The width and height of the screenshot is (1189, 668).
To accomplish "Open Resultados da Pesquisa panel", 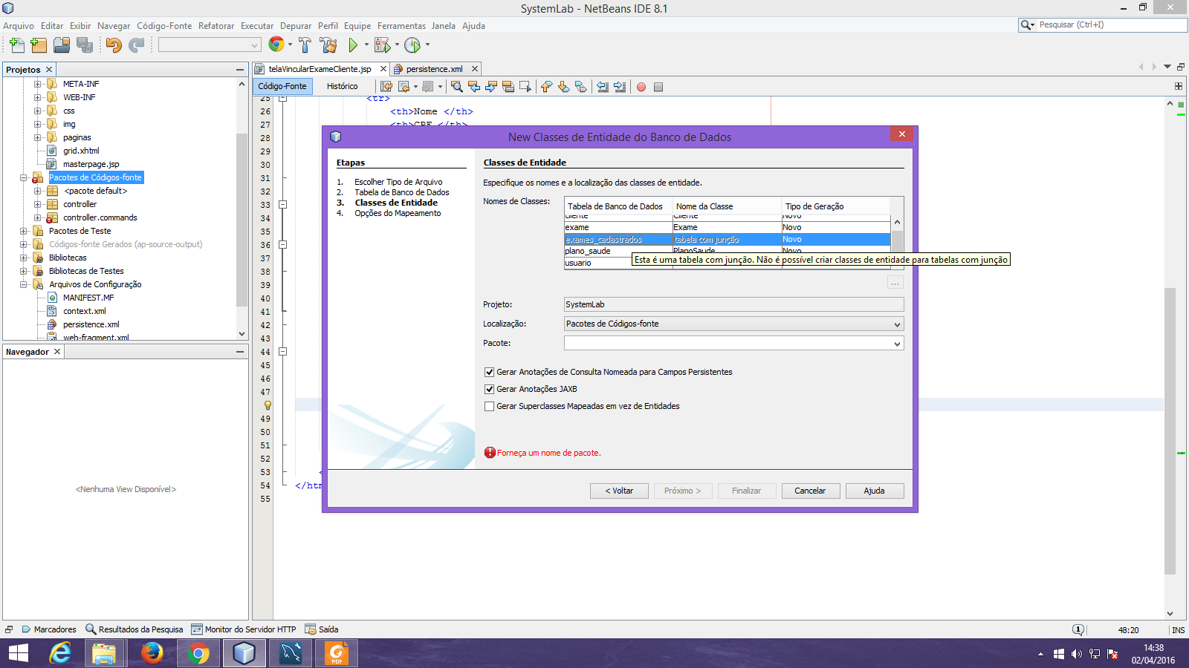I will [x=135, y=629].
